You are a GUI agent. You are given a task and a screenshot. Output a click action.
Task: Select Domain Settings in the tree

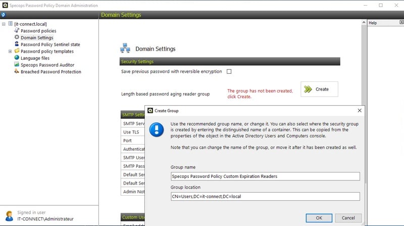pyautogui.click(x=37, y=37)
